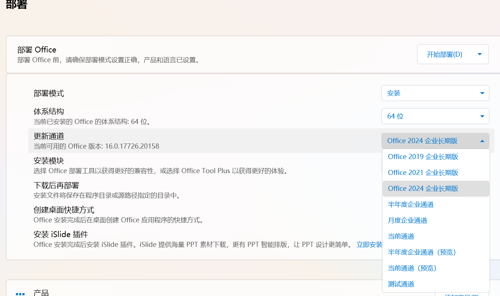Click the 安装模块 setting row
The height and width of the screenshot is (296, 500).
point(181,166)
